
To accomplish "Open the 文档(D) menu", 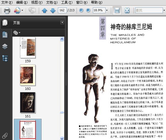I will point(52,2).
